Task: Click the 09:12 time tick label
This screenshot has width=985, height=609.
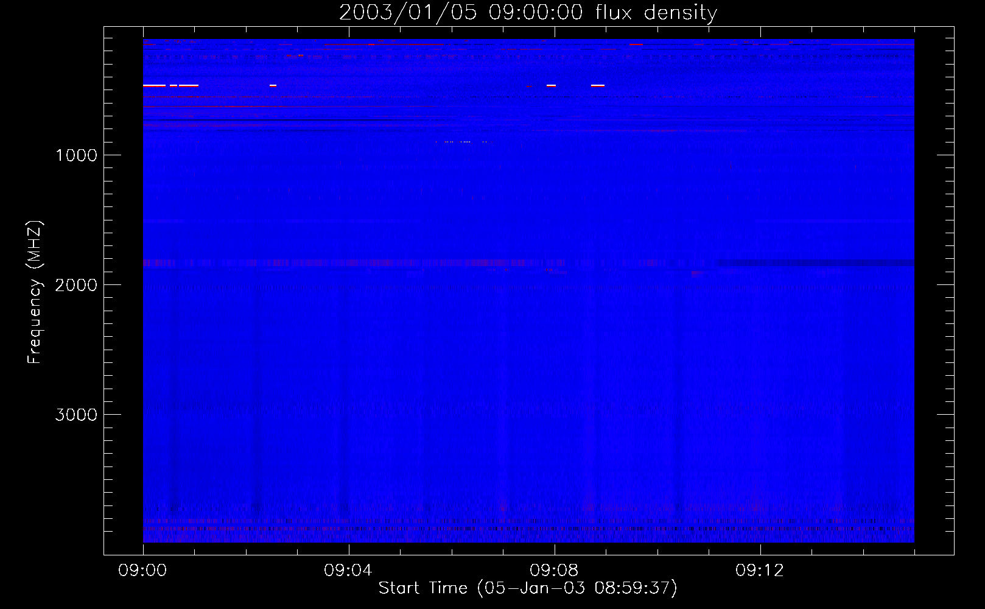Action: 760,571
